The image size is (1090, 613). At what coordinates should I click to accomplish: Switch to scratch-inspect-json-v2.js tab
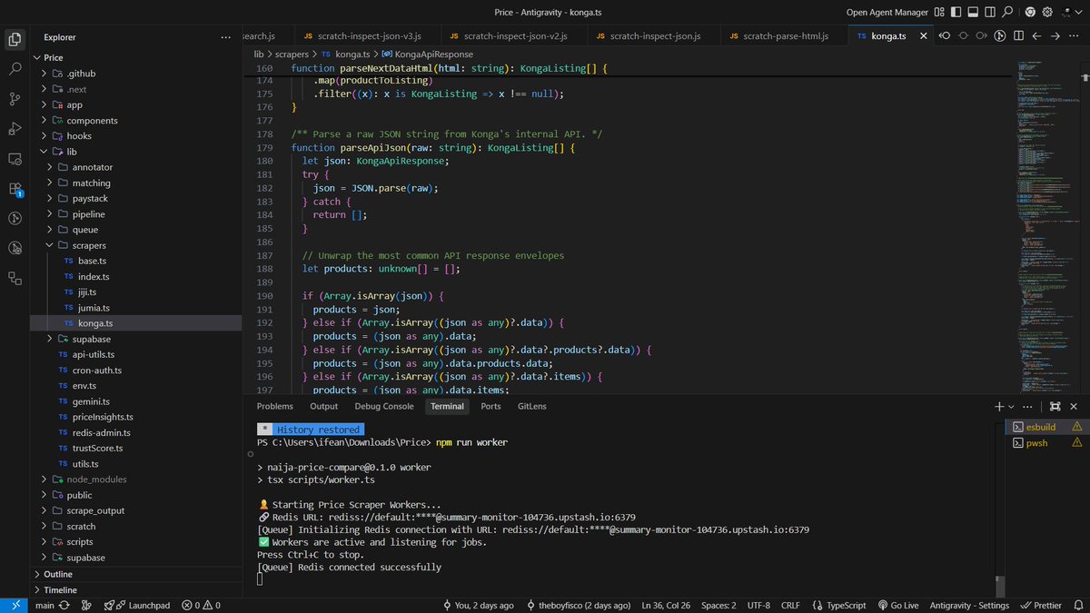[514, 35]
